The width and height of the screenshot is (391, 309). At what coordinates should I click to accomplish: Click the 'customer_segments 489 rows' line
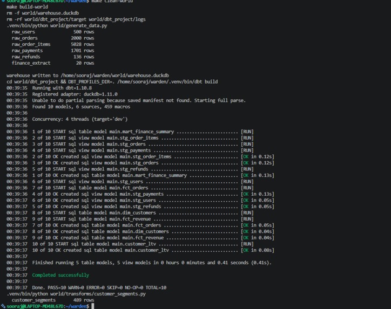pyautogui.click(x=53, y=300)
